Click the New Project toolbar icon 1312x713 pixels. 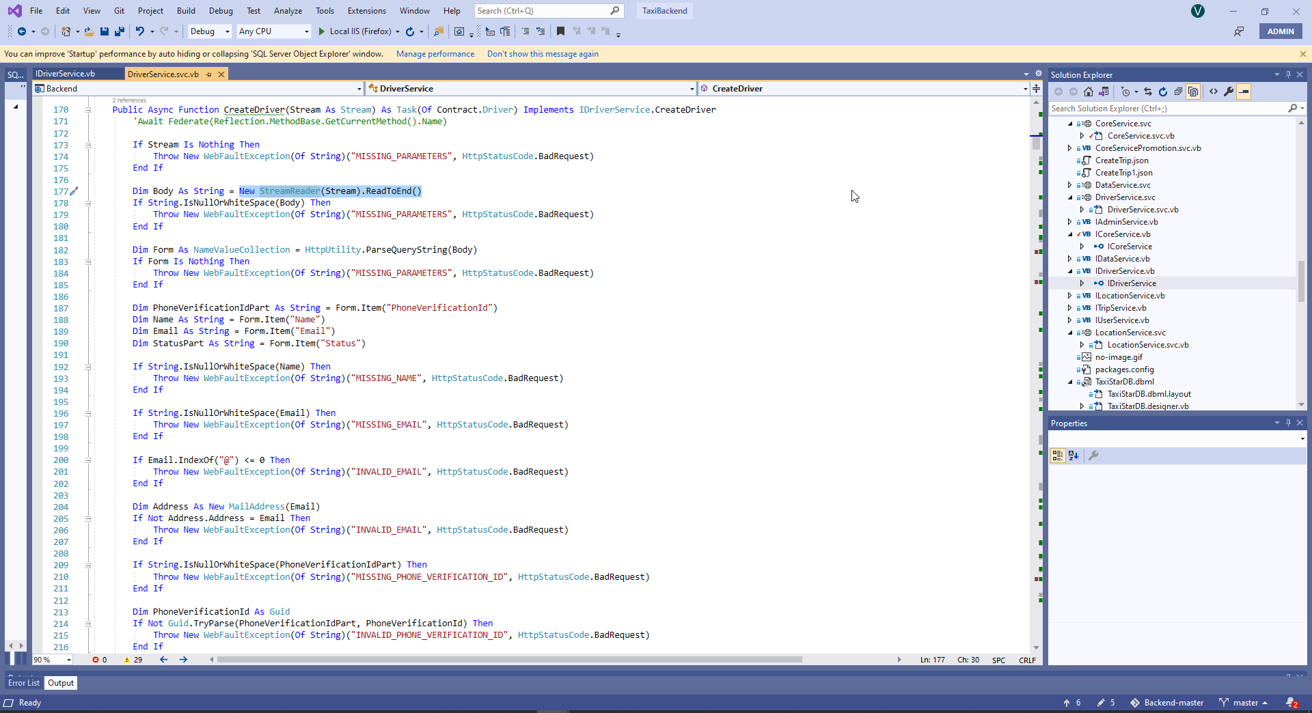pos(66,31)
